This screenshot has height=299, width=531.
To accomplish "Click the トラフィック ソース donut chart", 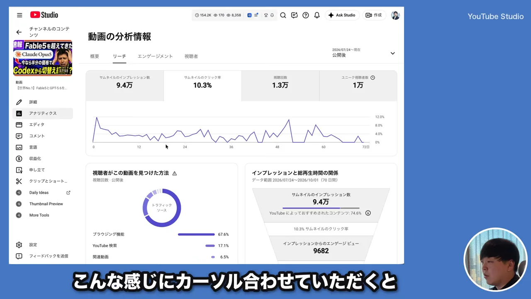I will [x=162, y=208].
